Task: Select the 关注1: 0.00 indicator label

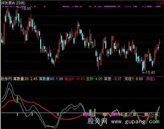Action: pyautogui.click(x=134, y=79)
